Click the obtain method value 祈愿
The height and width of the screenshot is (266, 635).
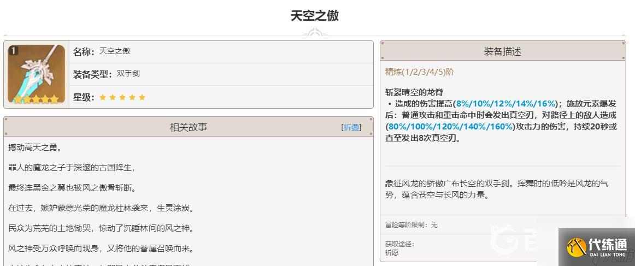coord(392,252)
